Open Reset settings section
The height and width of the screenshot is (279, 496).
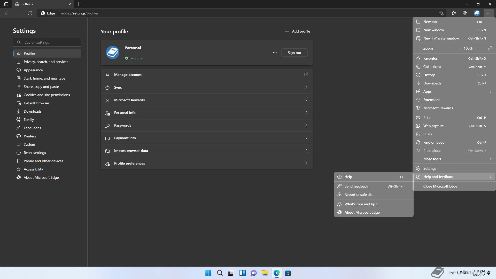click(x=47, y=153)
